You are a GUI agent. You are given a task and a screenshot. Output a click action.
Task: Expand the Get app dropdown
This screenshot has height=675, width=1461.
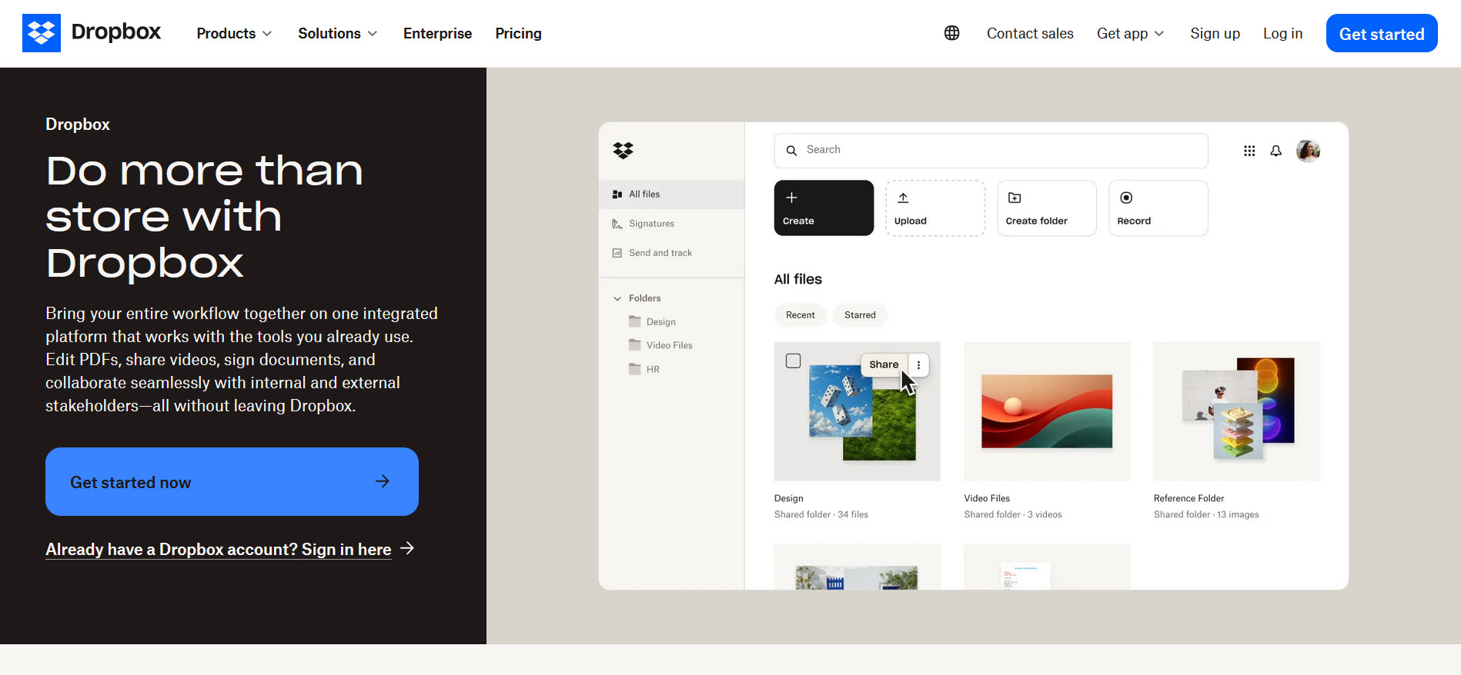tap(1130, 33)
